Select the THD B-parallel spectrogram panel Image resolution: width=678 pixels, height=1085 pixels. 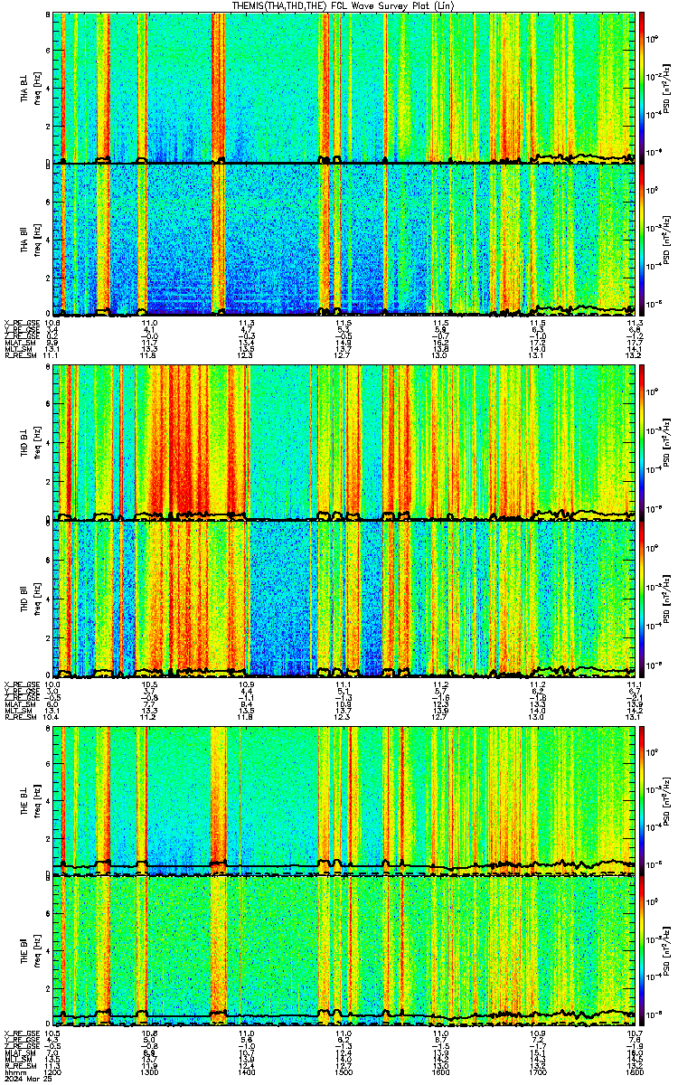tap(344, 599)
